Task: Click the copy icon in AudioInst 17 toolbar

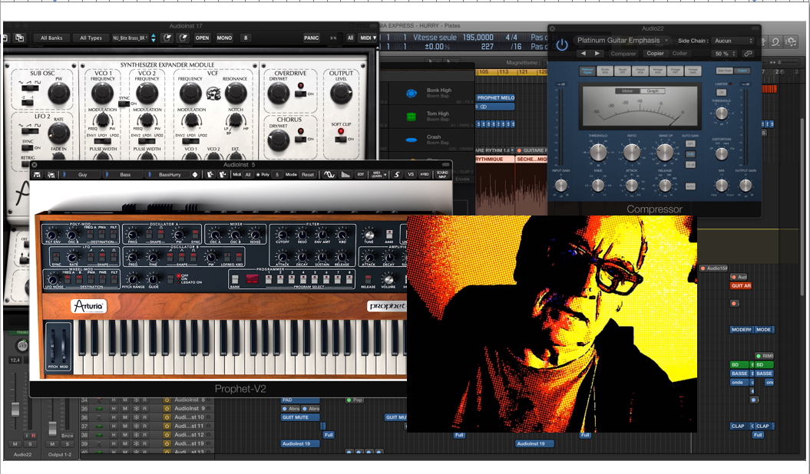Action: pos(20,38)
